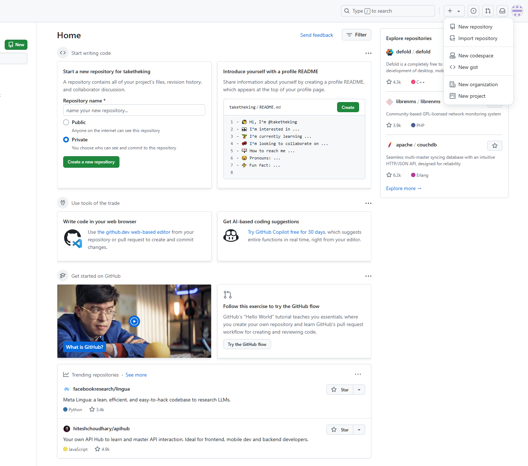Open the hiteshchoudhary/apihub repository link
The image size is (528, 466).
[101, 428]
